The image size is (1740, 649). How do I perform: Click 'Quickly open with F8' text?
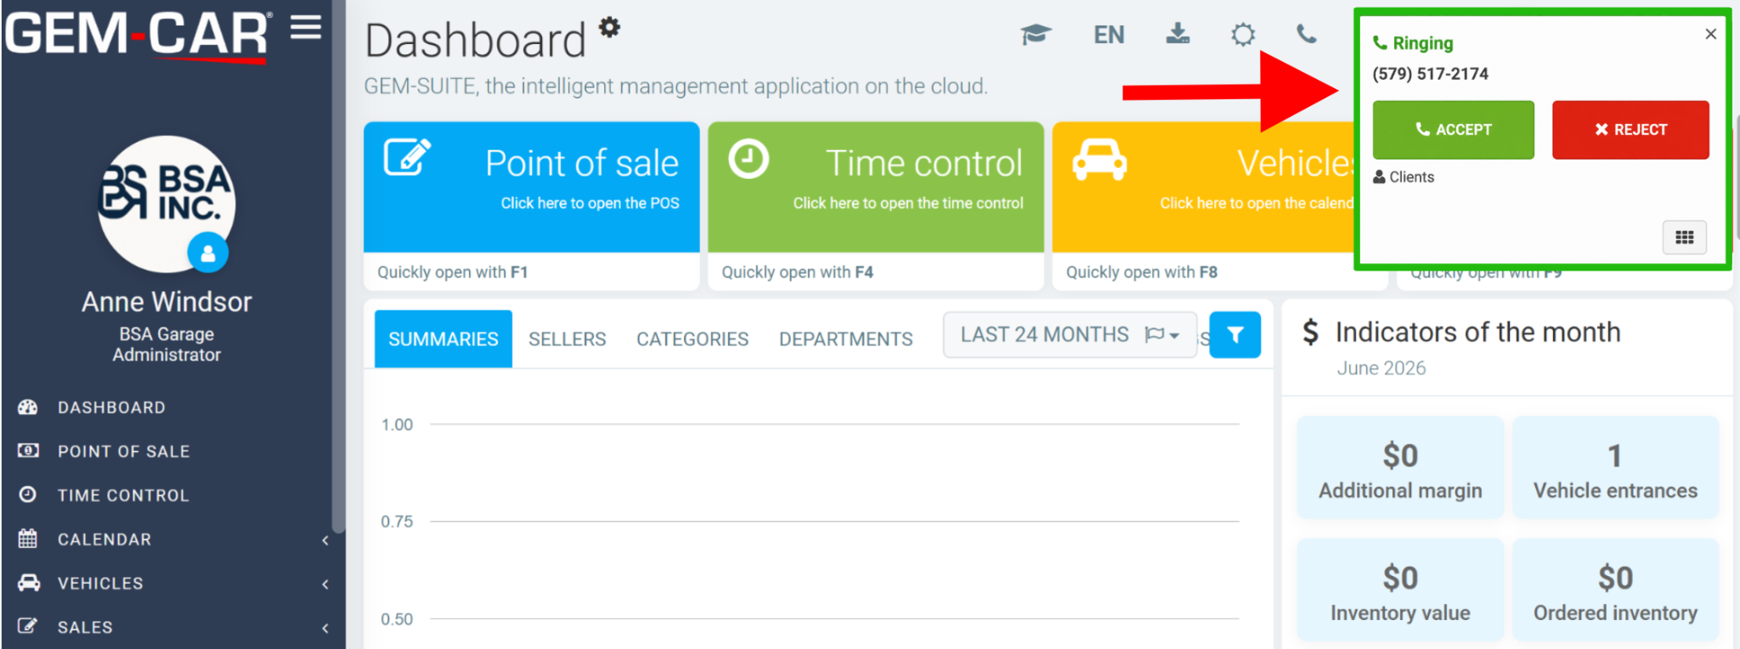coord(1142,272)
